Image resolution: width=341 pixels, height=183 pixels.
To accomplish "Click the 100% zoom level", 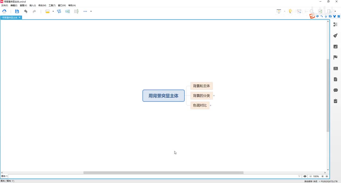I will tap(316, 176).
